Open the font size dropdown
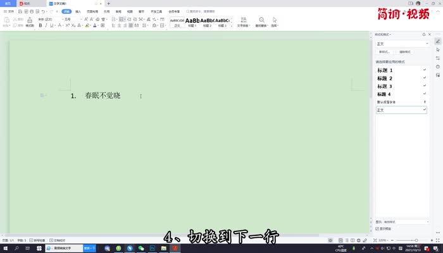This screenshot has width=443, height=253. [x=81, y=19]
